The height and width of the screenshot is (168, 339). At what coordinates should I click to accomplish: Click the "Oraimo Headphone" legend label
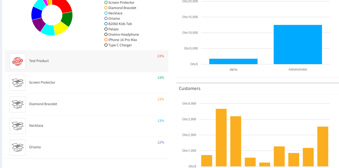(124, 34)
